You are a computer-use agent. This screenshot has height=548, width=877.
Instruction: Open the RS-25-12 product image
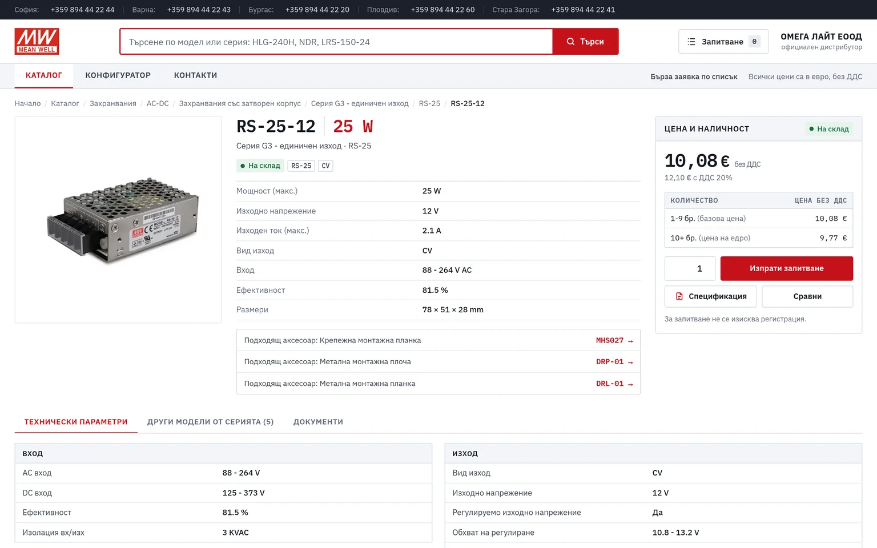pyautogui.click(x=118, y=220)
